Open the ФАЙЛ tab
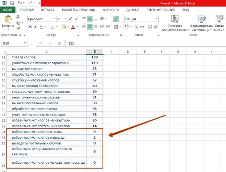226x172 pixels. [x=8, y=10]
